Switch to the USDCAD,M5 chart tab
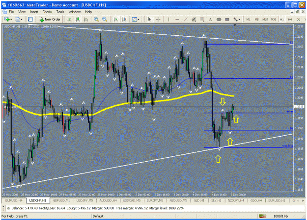The height and width of the screenshot is (220, 307). click(132, 200)
